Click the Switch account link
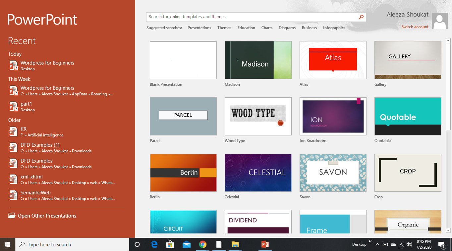The width and height of the screenshot is (452, 251). (x=415, y=27)
